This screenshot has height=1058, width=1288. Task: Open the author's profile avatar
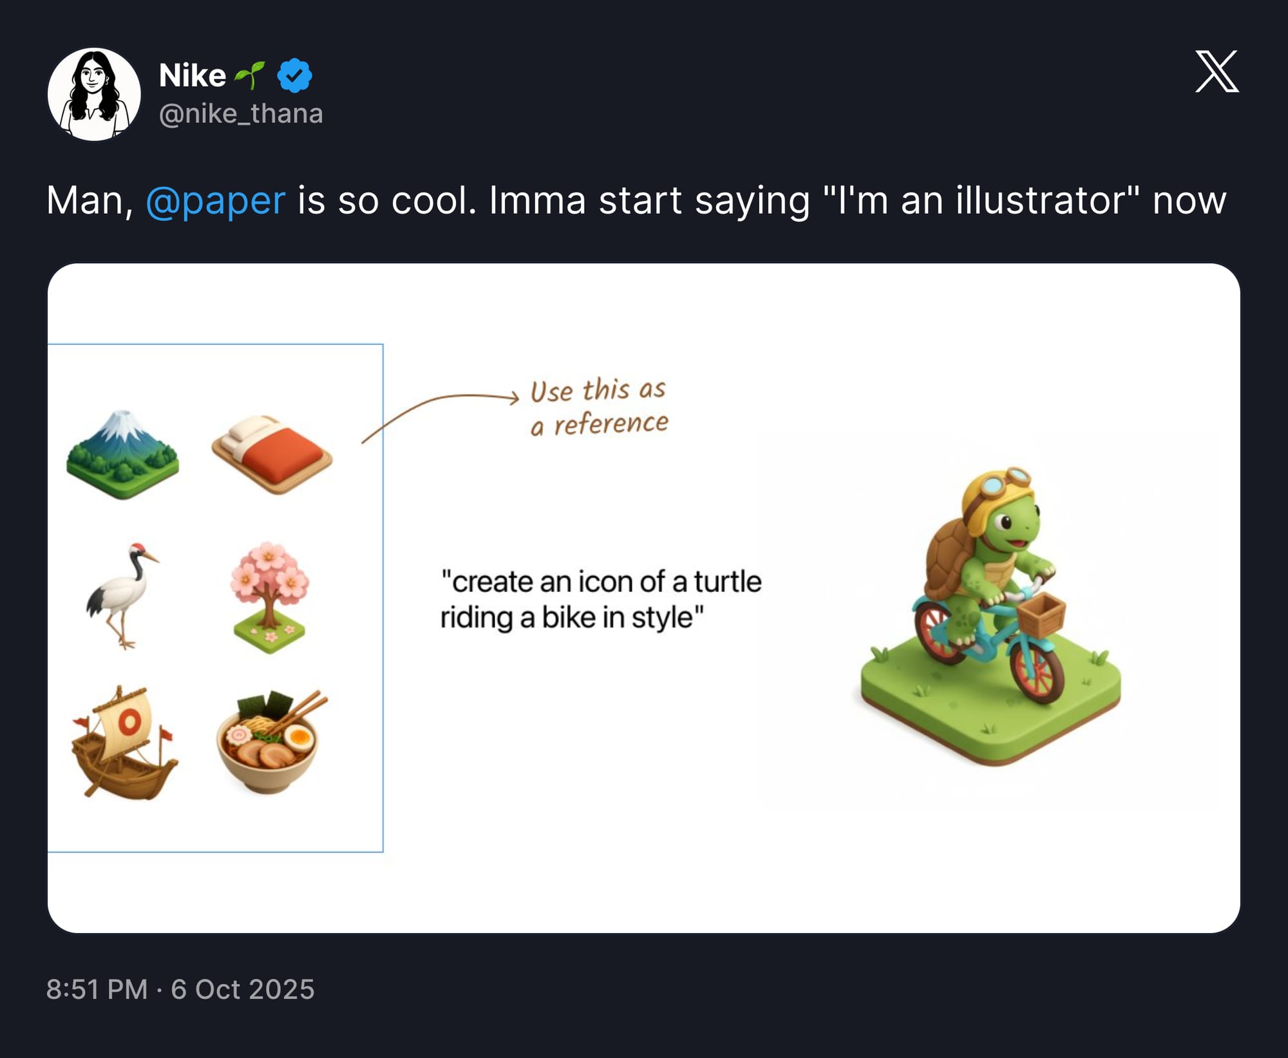pos(94,94)
